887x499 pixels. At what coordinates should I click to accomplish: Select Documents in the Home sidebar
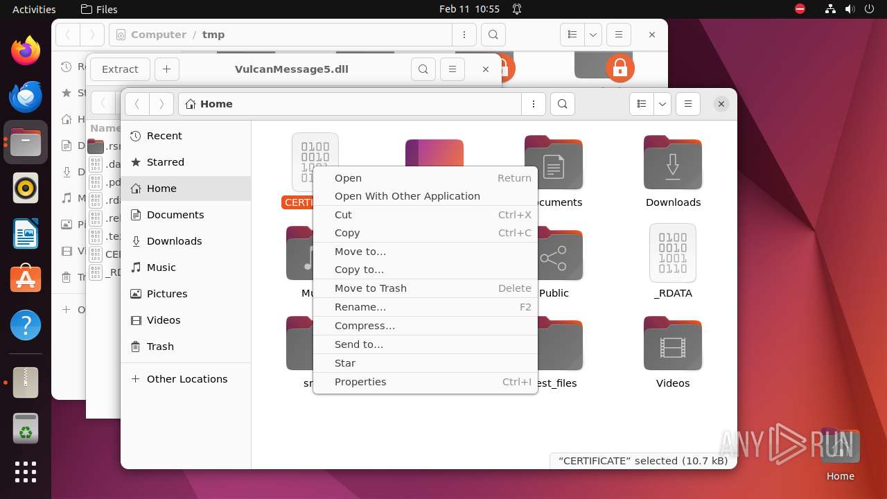(186, 215)
